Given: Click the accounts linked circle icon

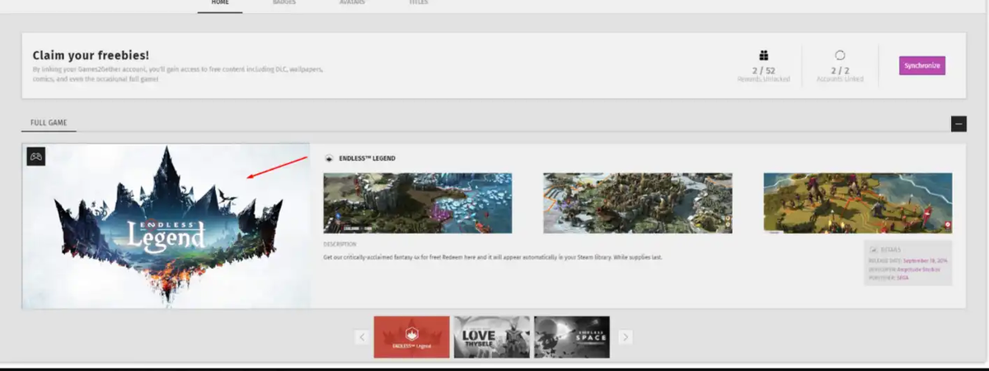Looking at the screenshot, I should [840, 55].
